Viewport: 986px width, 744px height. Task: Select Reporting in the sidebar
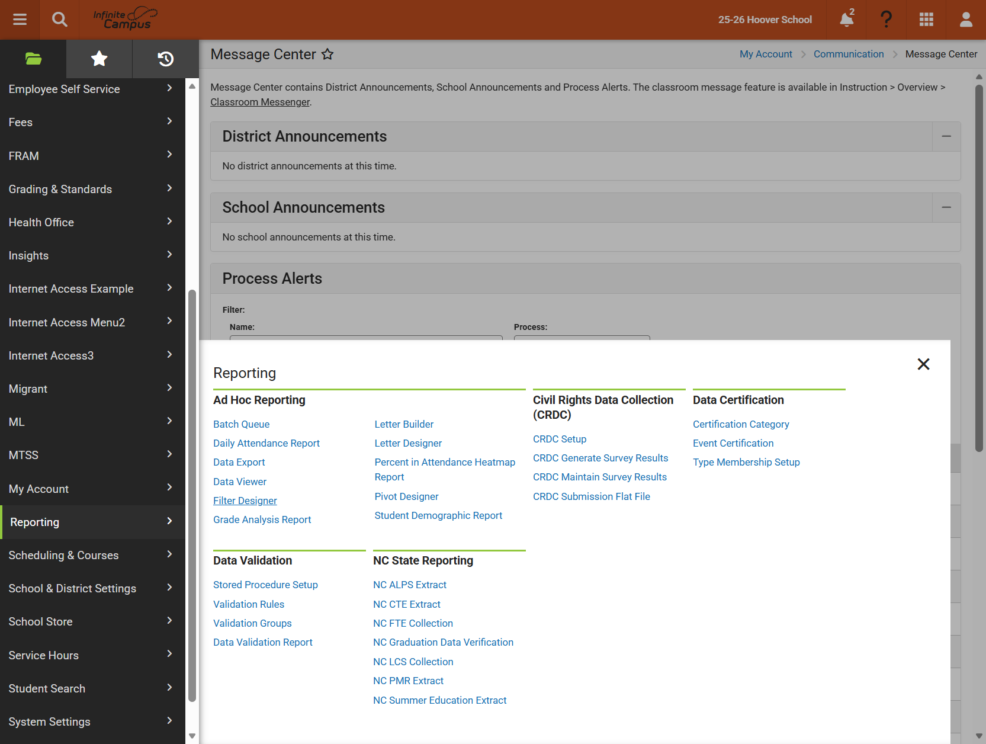[92, 522]
